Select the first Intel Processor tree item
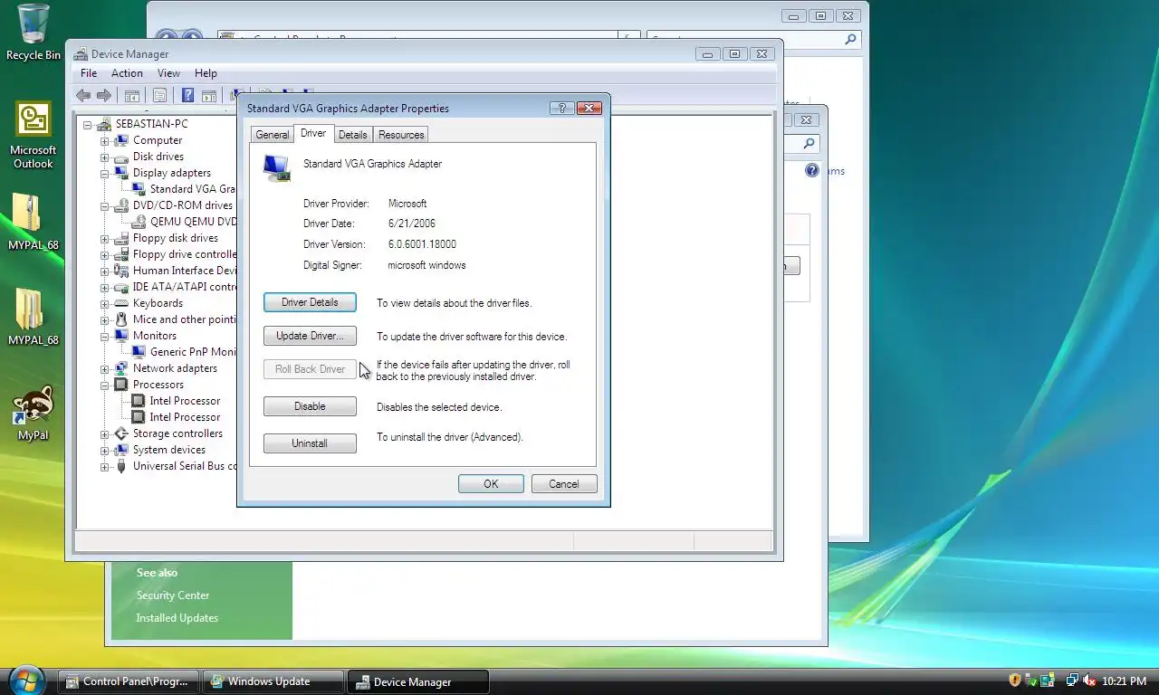This screenshot has width=1159, height=695. pyautogui.click(x=185, y=401)
